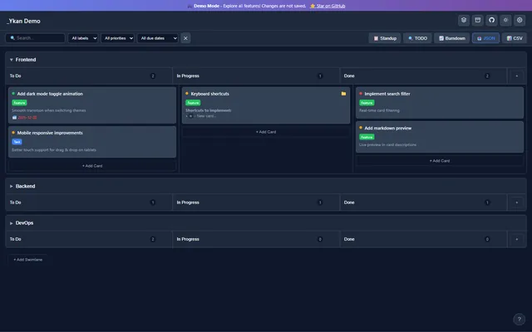
Task: Click the layers stack icon in header
Action: (464, 20)
